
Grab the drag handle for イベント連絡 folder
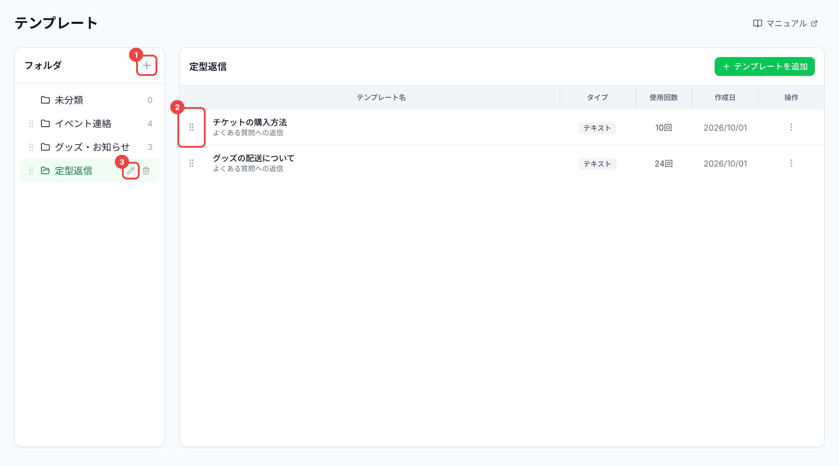(x=31, y=124)
